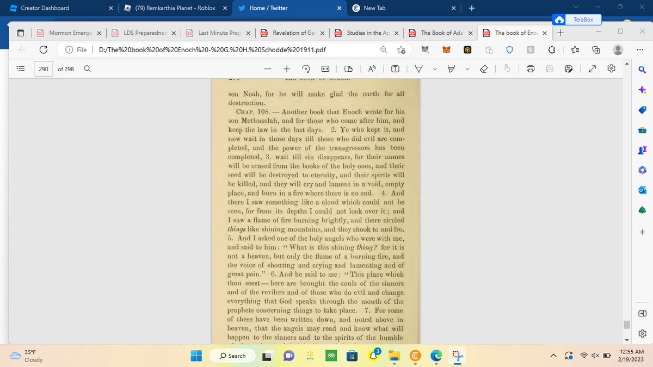Screen dimensions: 653x367
Task: Switch to The Book of Adam tab
Action: (441, 33)
